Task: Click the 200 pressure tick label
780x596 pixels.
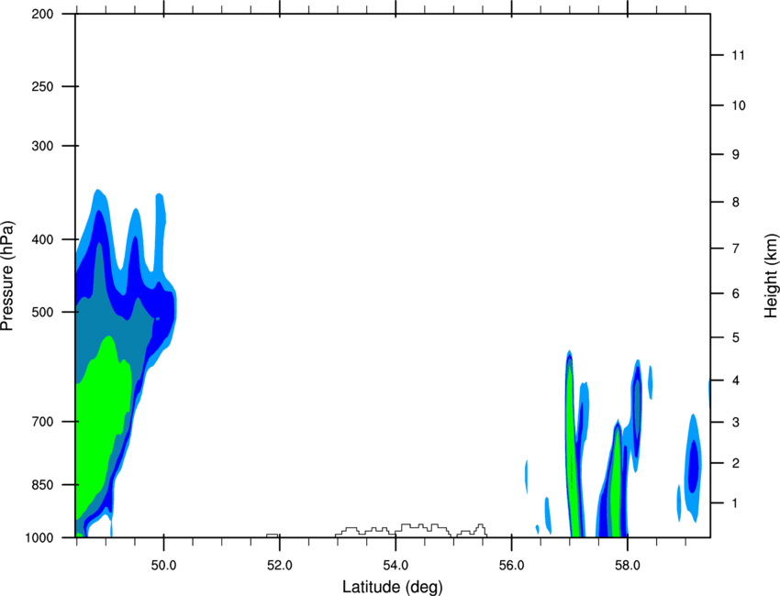Action: pos(42,14)
